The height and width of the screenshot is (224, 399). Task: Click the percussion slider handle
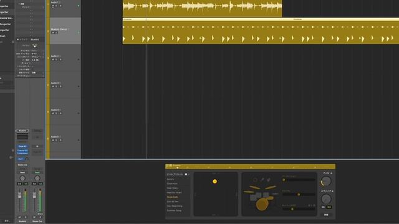coord(284,180)
